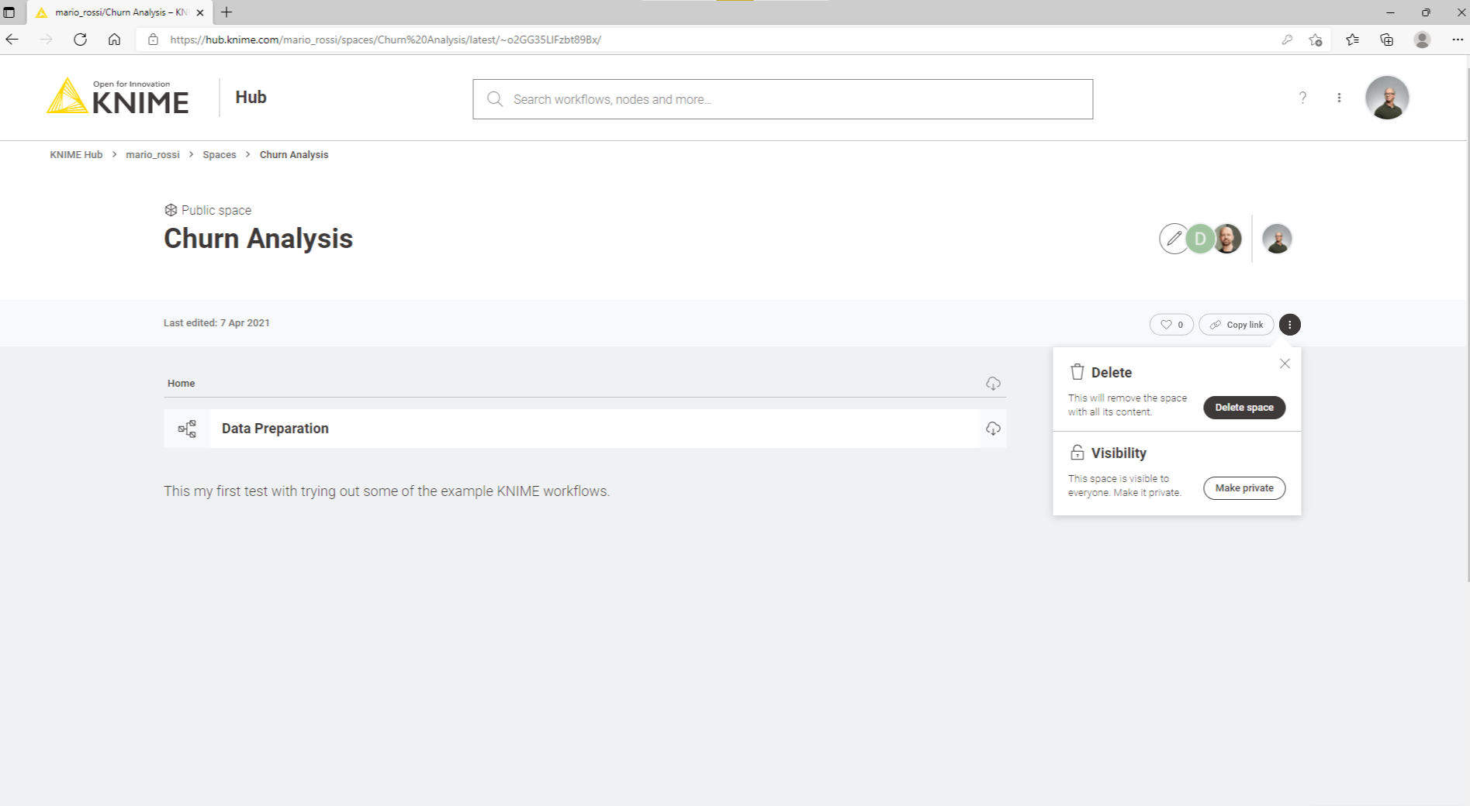
Task: Go to Spaces in breadcrumb
Action: (x=219, y=155)
